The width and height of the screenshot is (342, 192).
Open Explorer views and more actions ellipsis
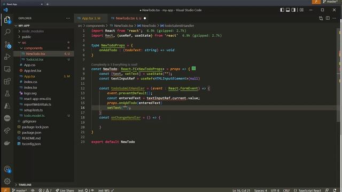68,18
